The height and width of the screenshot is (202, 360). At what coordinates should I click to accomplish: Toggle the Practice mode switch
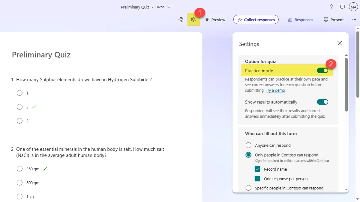(322, 71)
